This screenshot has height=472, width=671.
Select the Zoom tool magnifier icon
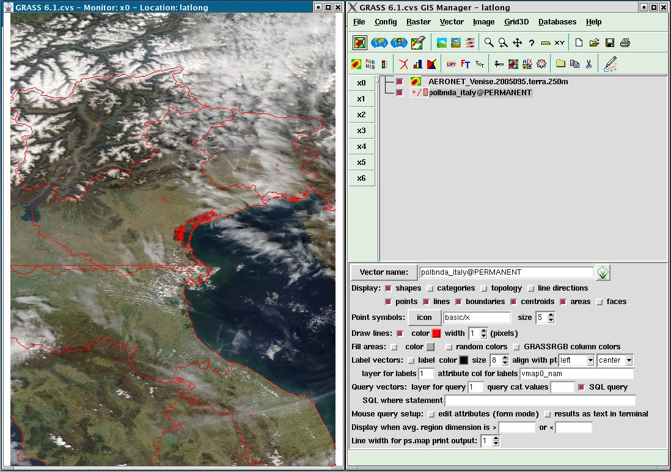tap(489, 43)
